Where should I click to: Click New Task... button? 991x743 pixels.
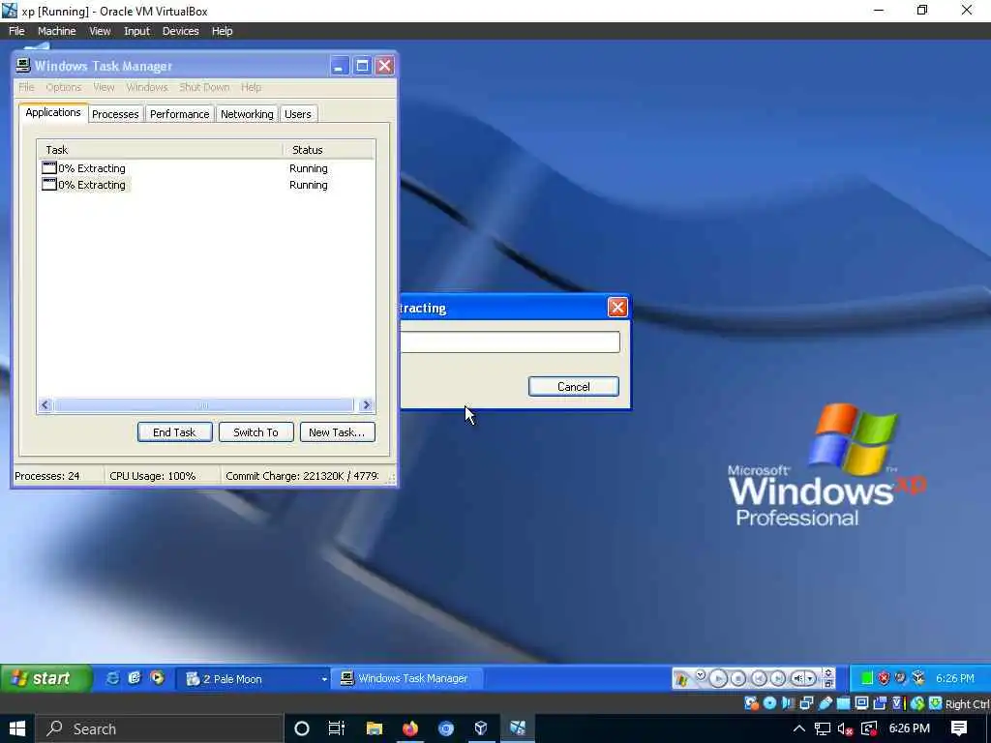point(337,432)
